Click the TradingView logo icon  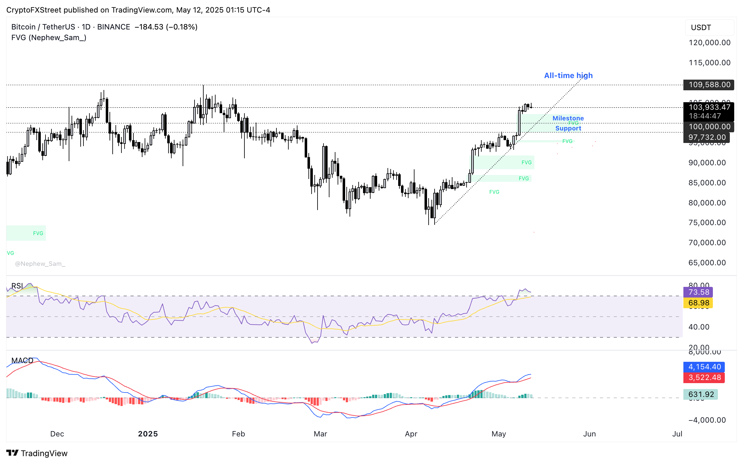tap(13, 453)
